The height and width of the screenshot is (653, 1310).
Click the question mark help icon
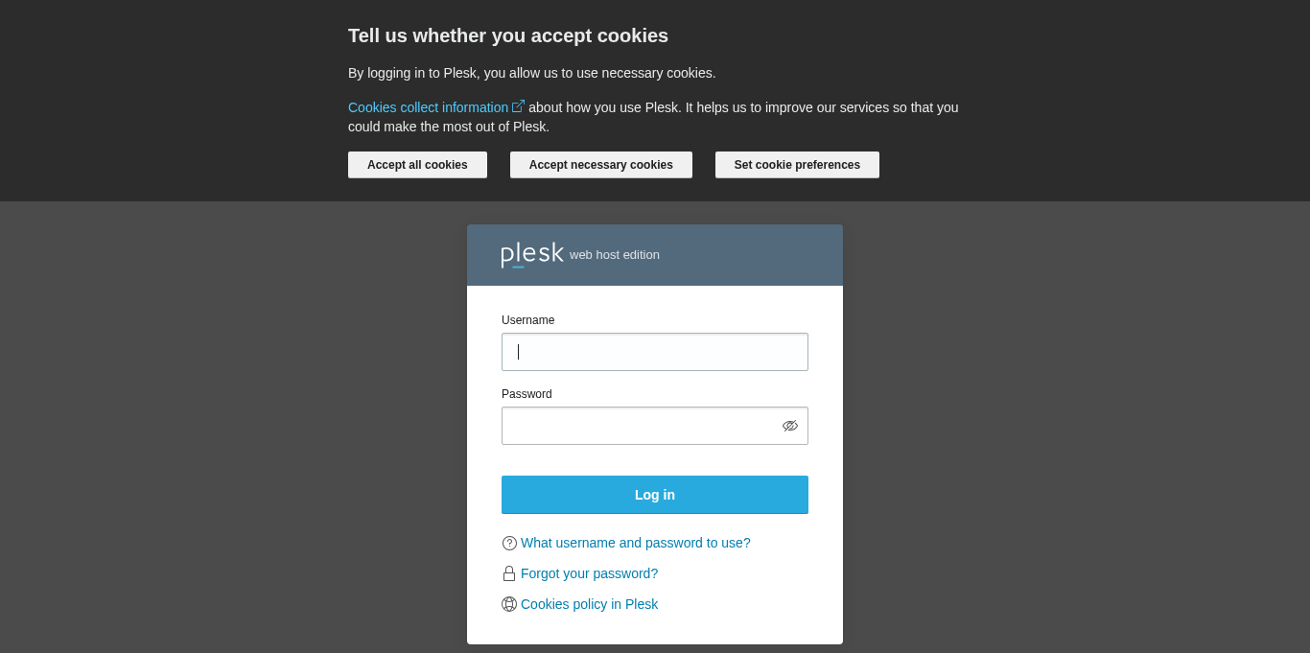pos(509,543)
